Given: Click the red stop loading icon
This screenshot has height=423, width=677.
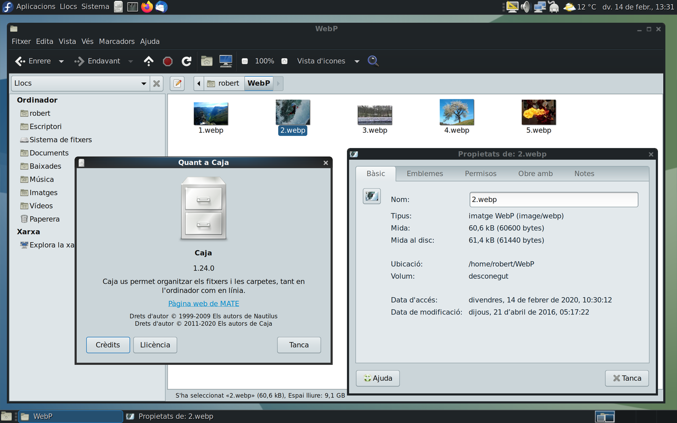Looking at the screenshot, I should click(x=168, y=61).
